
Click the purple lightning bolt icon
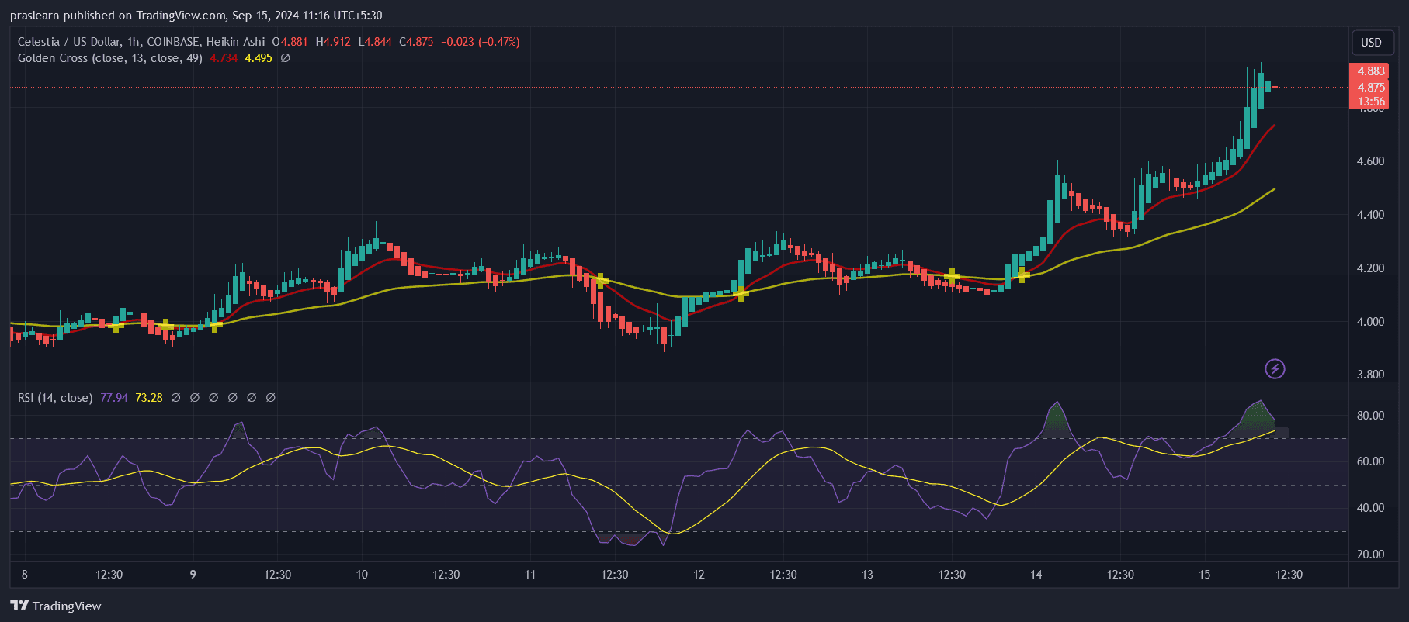(1275, 368)
